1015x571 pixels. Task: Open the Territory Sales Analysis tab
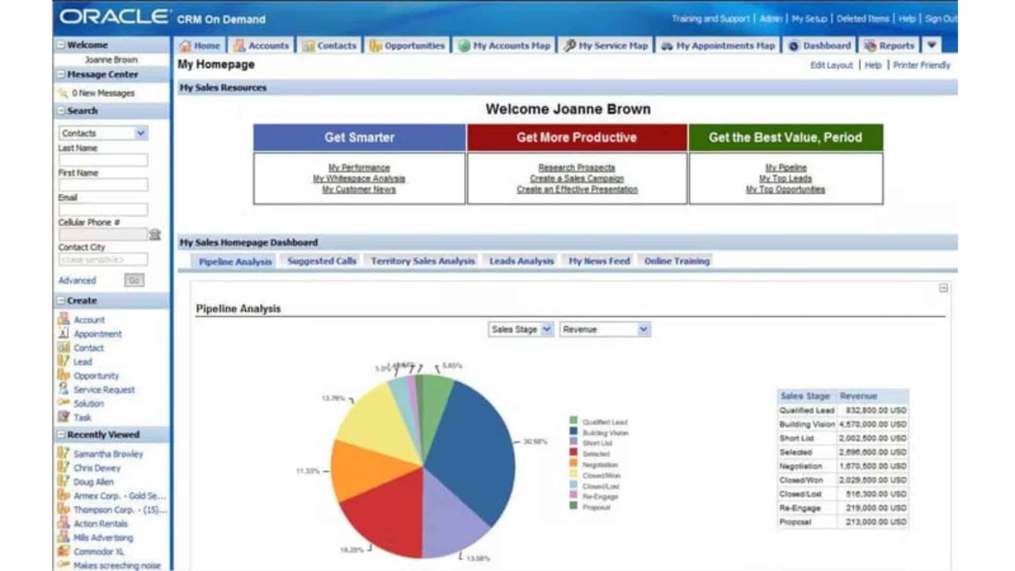[x=423, y=261]
